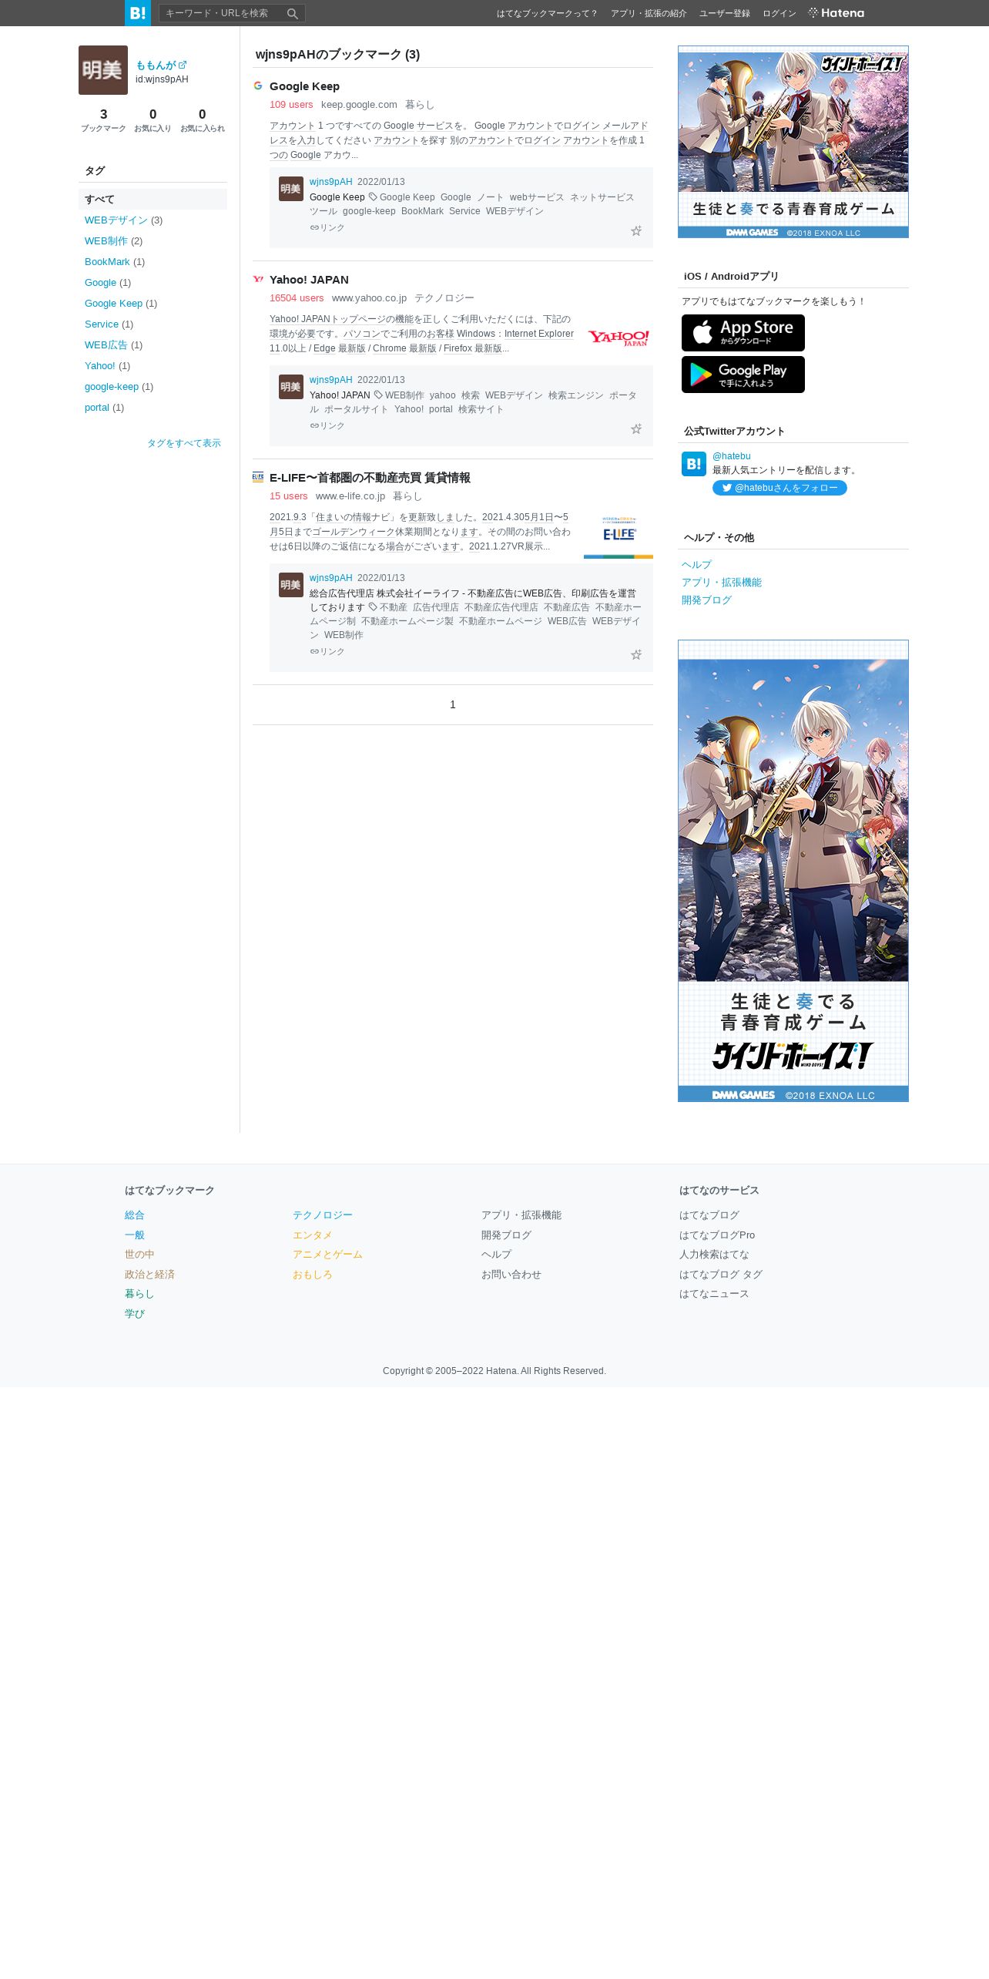Open the Yahoo! JAPAN entry title
Image resolution: width=989 pixels, height=1979 pixels.
click(x=309, y=279)
